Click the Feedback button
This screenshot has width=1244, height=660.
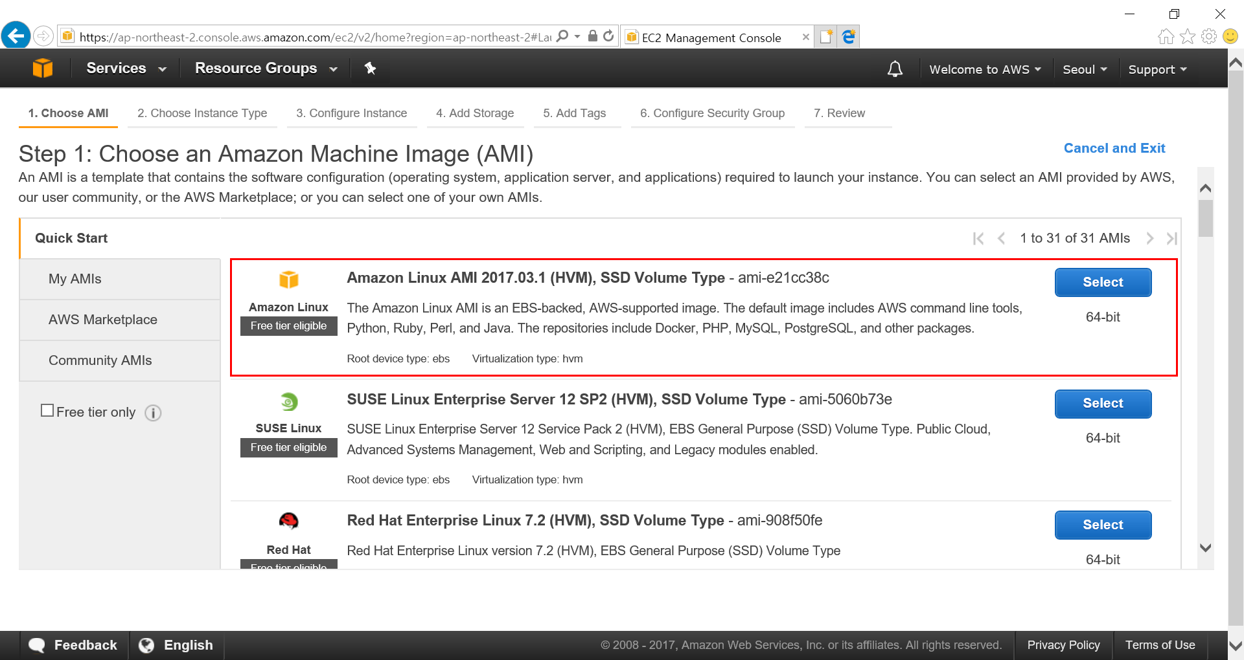click(x=74, y=645)
